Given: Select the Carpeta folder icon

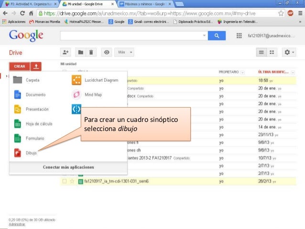Looking at the screenshot, I should pyautogui.click(x=18, y=80).
